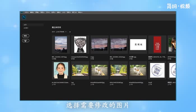Viewport: 196px width, 112px height.
Task: Click the Photoshop Ps home icon
Action: point(24,17)
